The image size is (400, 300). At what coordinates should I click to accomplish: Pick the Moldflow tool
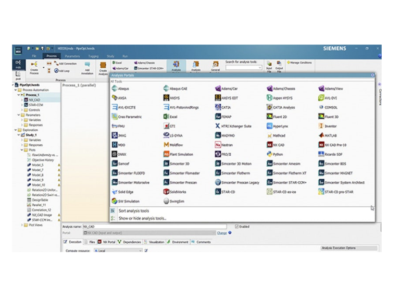tap(173, 145)
